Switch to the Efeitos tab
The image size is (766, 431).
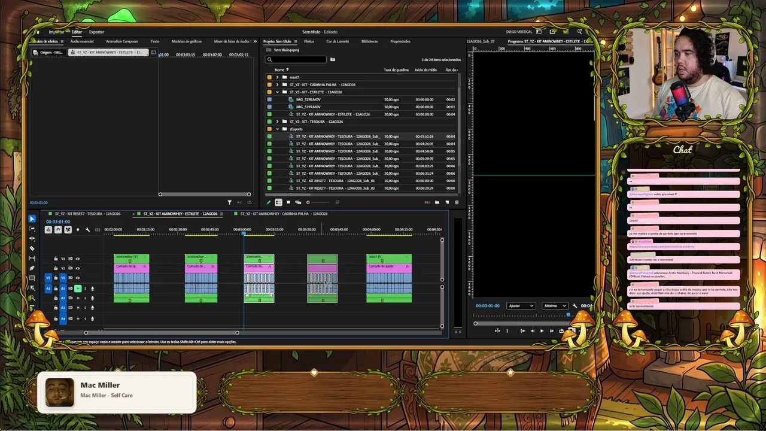click(309, 41)
